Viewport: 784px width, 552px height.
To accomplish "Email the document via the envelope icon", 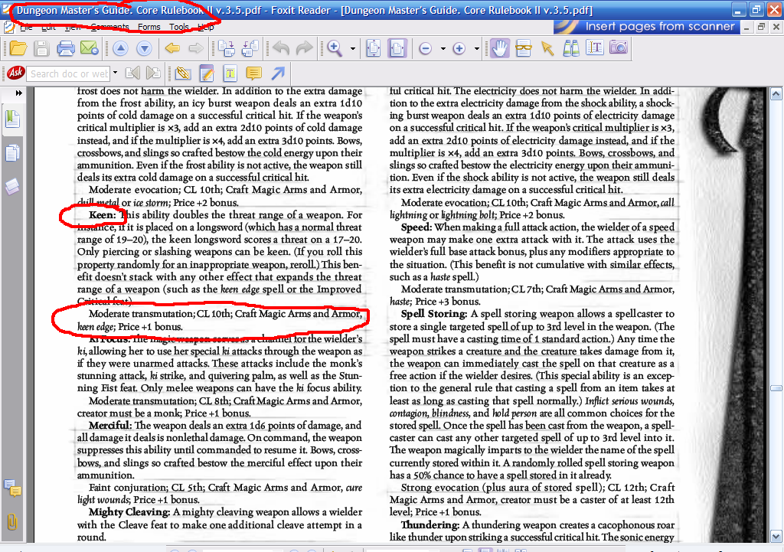I will [x=89, y=48].
